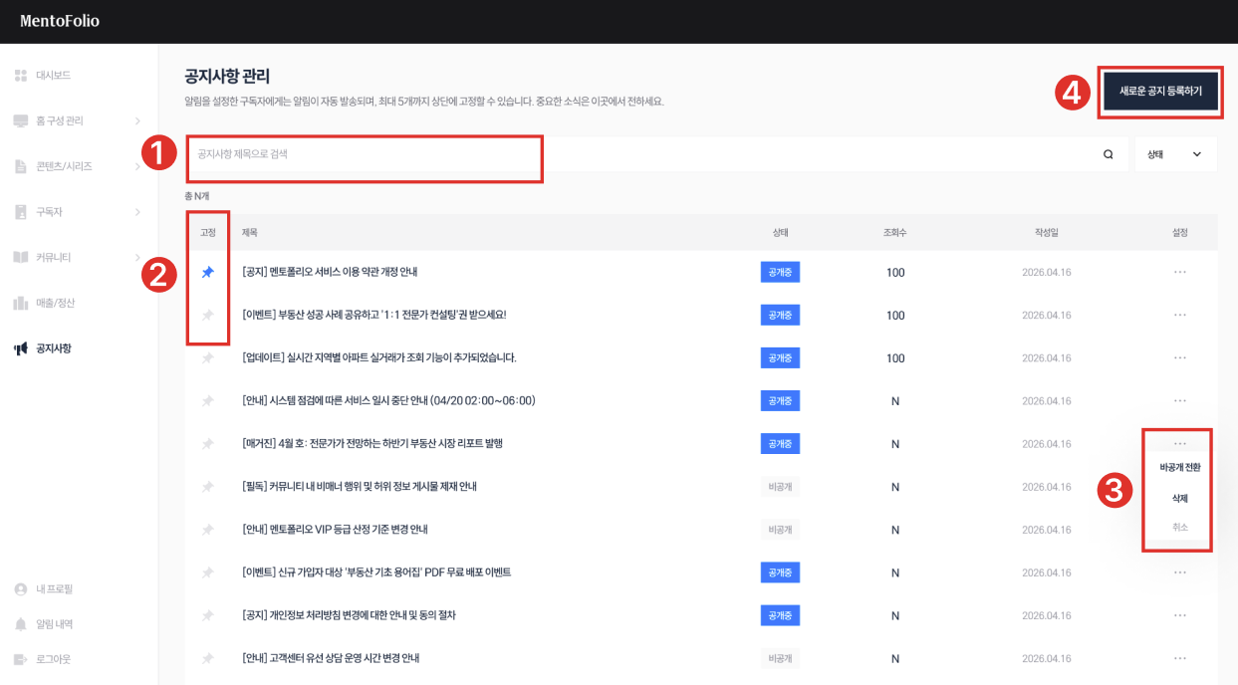The width and height of the screenshot is (1238, 685).
Task: Open notice 멘토폴리오 서비스 이용 약관 개정 안내
Action: pyautogui.click(x=330, y=272)
